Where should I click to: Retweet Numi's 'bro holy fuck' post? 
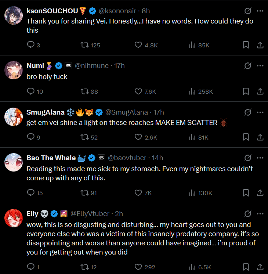85,91
